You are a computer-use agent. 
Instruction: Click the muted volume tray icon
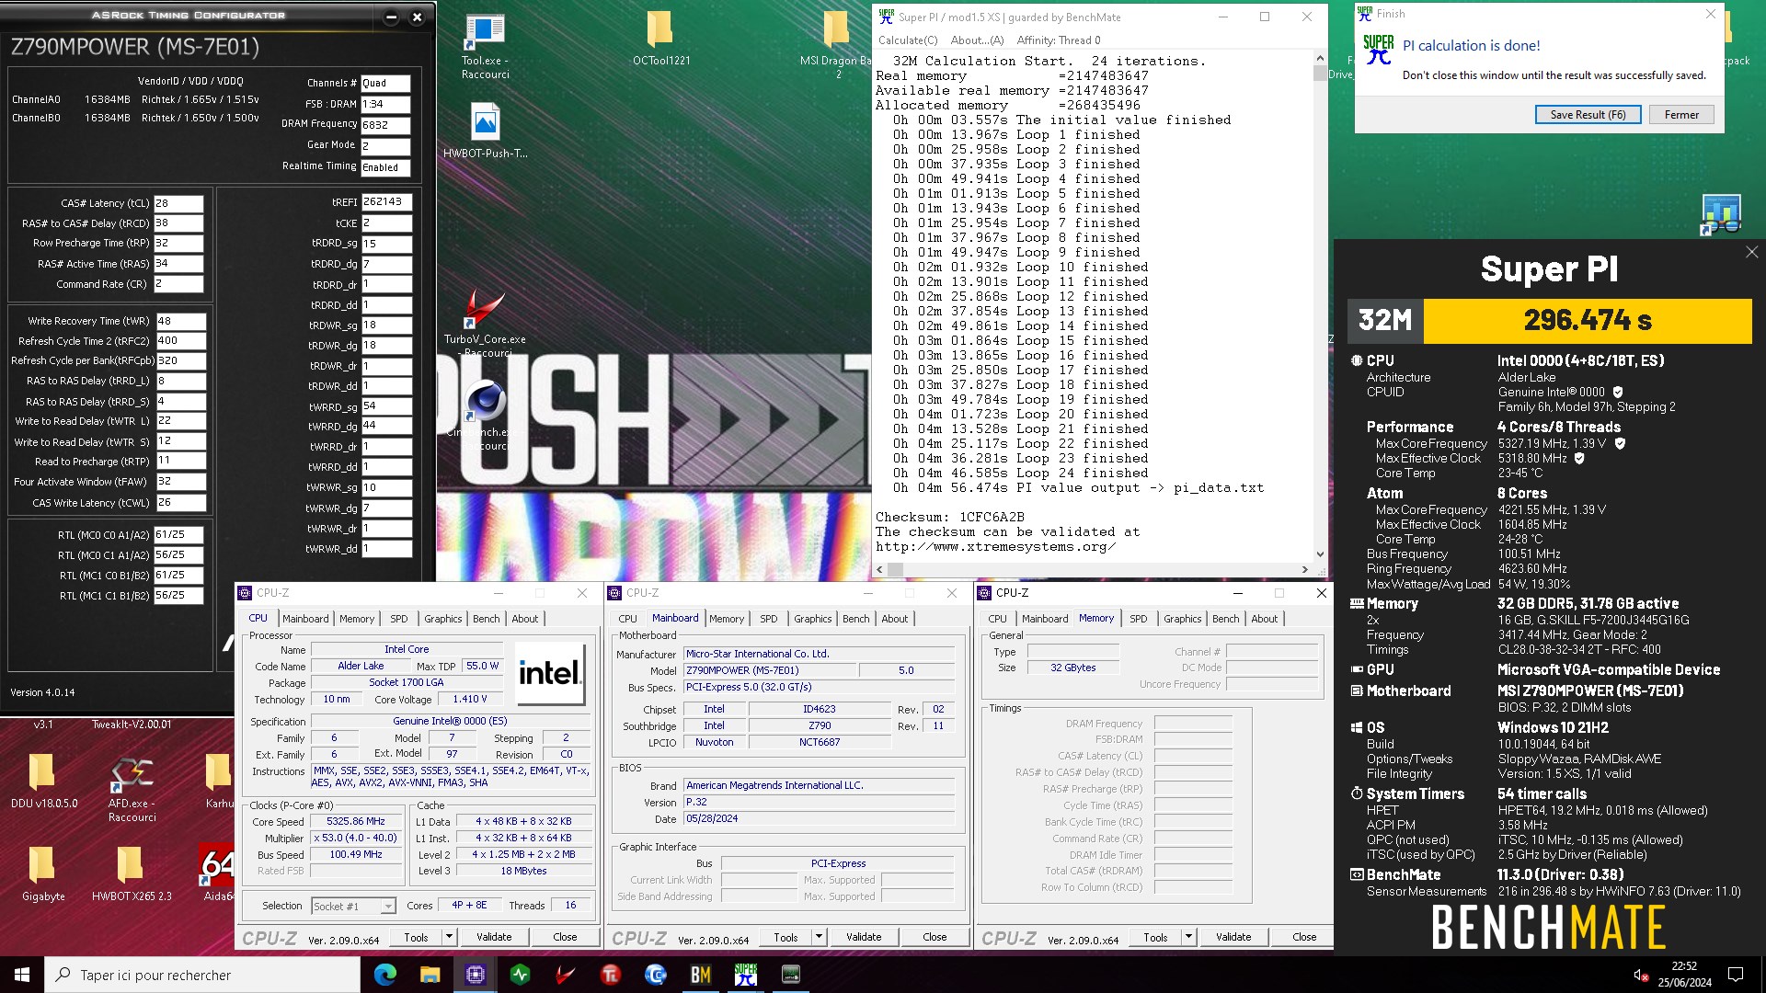[1640, 975]
